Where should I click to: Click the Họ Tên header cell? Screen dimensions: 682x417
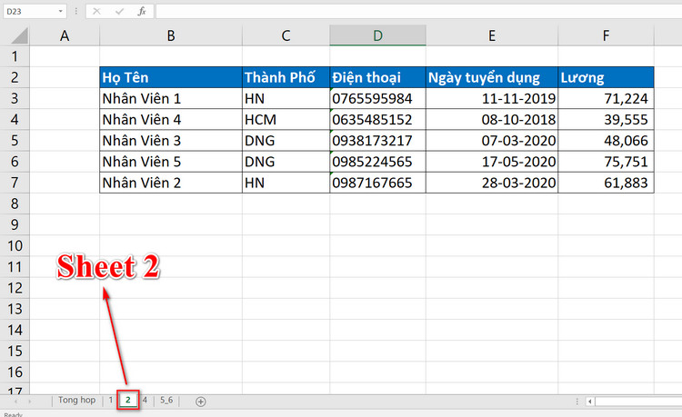pos(171,77)
